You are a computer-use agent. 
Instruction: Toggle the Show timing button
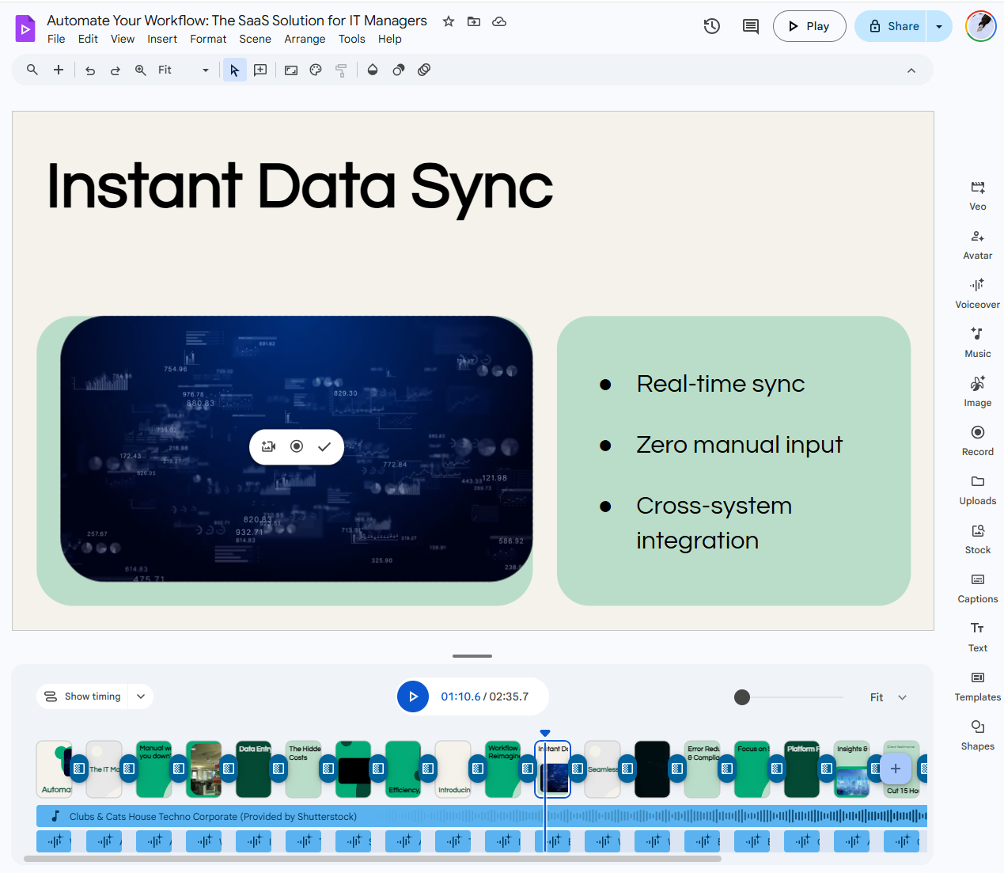click(83, 697)
